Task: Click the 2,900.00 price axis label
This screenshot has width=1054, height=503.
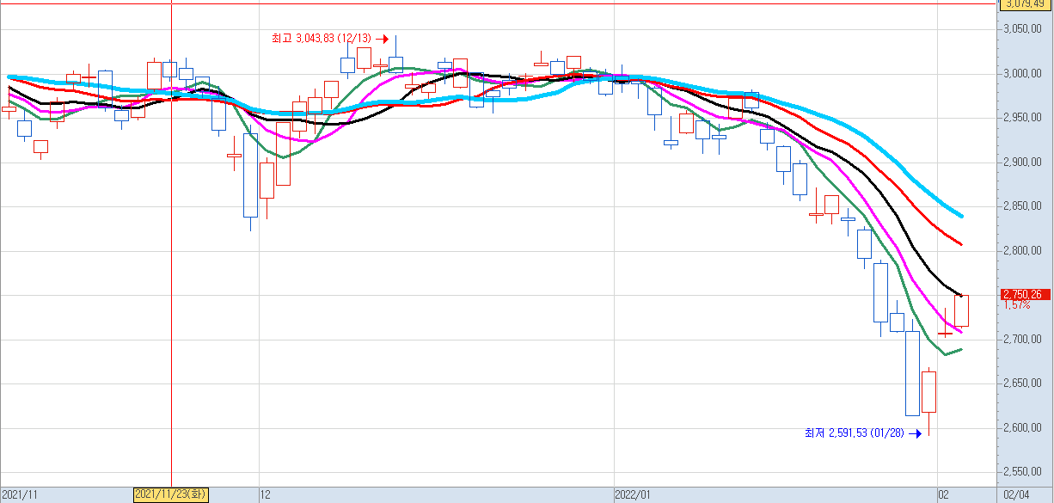Action: 1023,163
